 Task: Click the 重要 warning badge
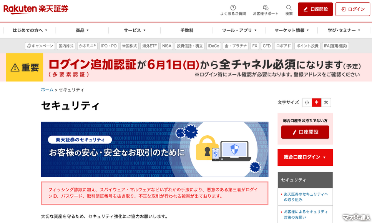coord(25,67)
